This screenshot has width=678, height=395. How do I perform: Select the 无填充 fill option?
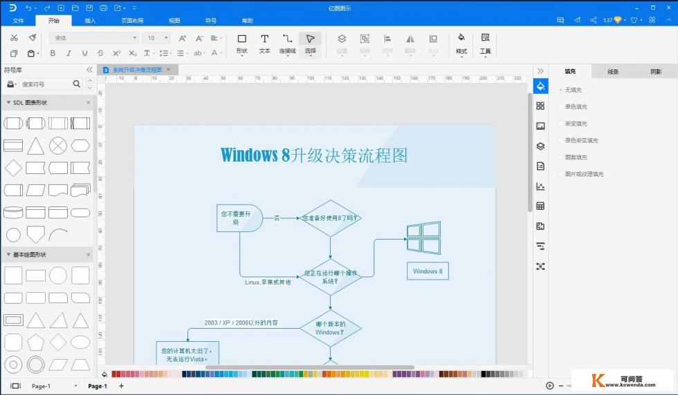click(570, 90)
